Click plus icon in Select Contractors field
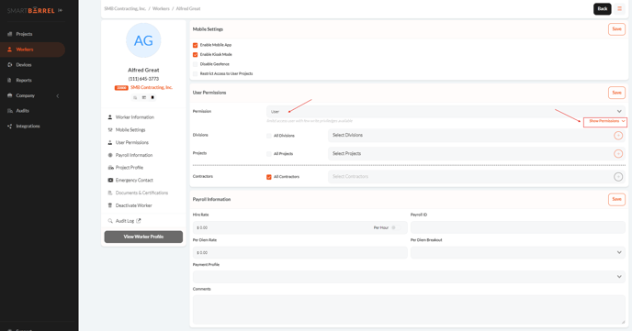Screen dimensions: 632x331 pos(618,177)
